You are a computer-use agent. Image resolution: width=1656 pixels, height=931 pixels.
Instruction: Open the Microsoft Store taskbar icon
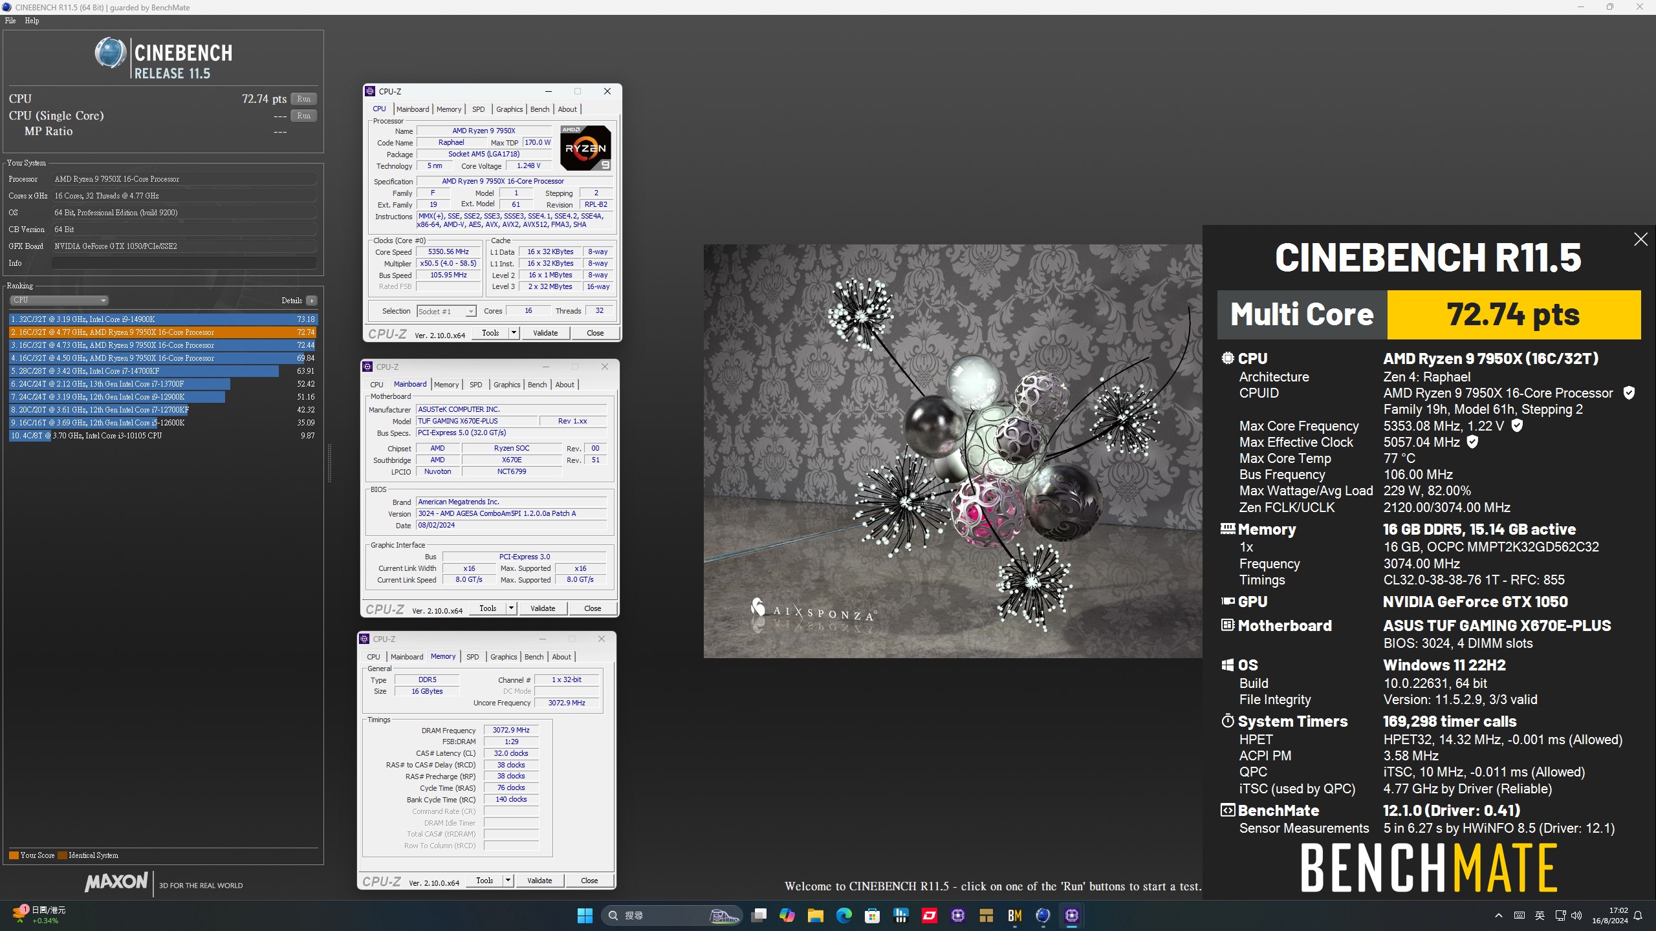point(873,915)
